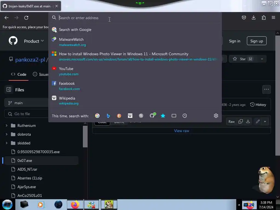Search bookmarks with the star icon
The image size is (280, 210).
click(x=163, y=116)
